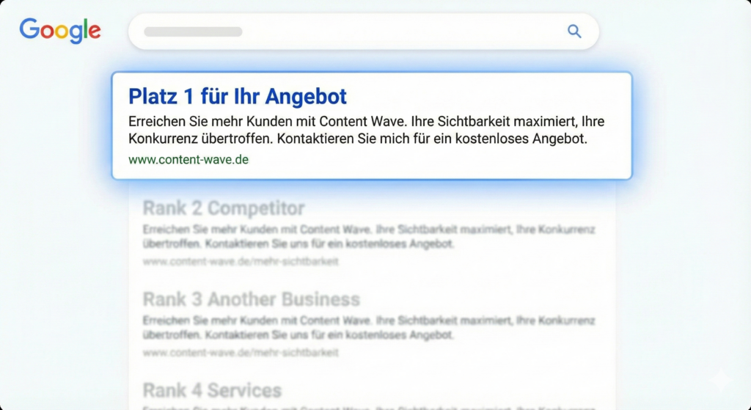751x410 pixels.
Task: Open the "Rank 4 Services" result title
Action: [x=212, y=390]
